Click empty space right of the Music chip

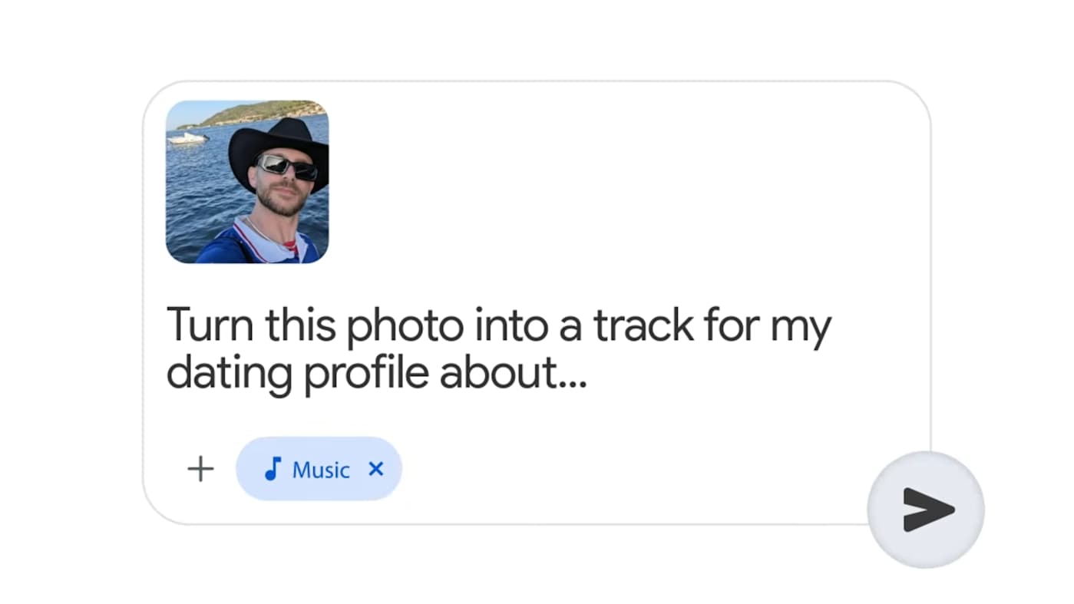tap(614, 469)
